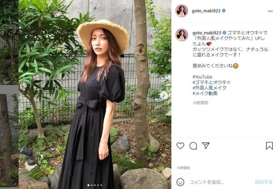Click the 投稿する post button
273x189 pixels.
tap(264, 182)
